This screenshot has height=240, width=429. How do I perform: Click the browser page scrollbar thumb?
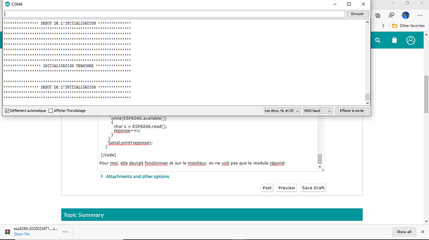coord(427,94)
